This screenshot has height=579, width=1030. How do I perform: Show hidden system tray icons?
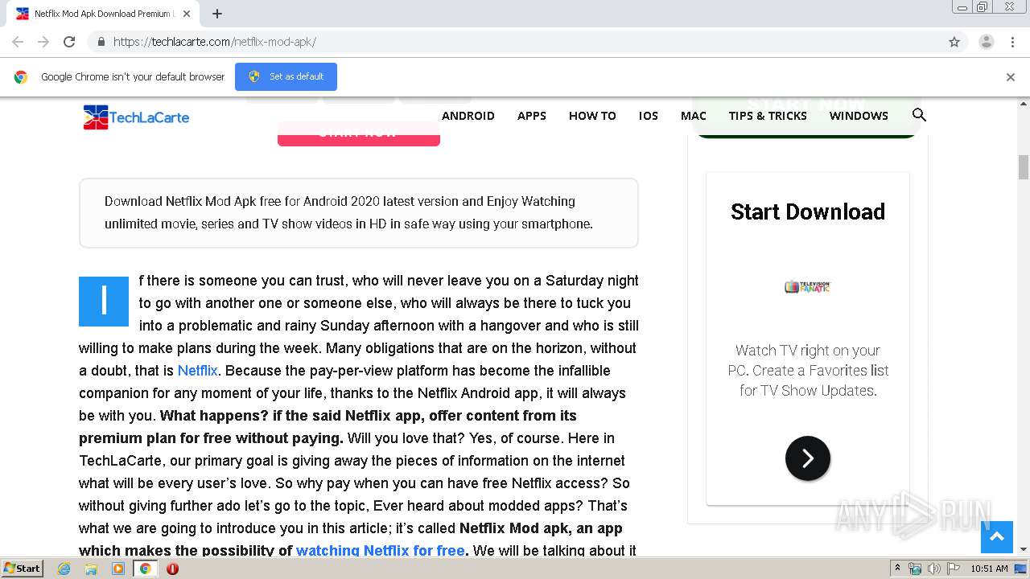click(x=897, y=569)
